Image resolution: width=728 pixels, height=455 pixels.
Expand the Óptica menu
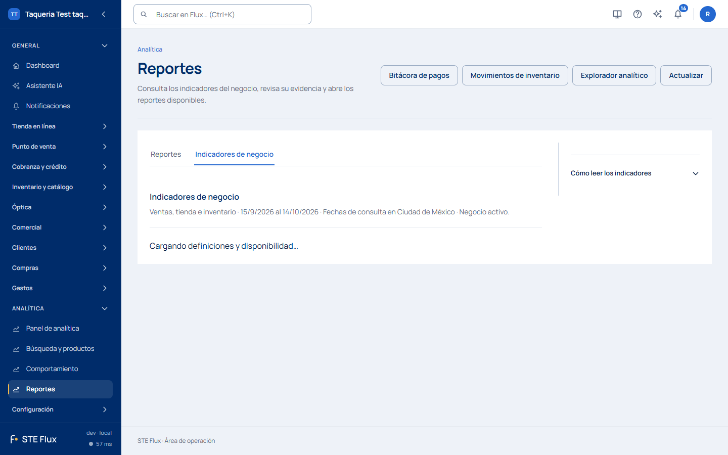coord(61,207)
